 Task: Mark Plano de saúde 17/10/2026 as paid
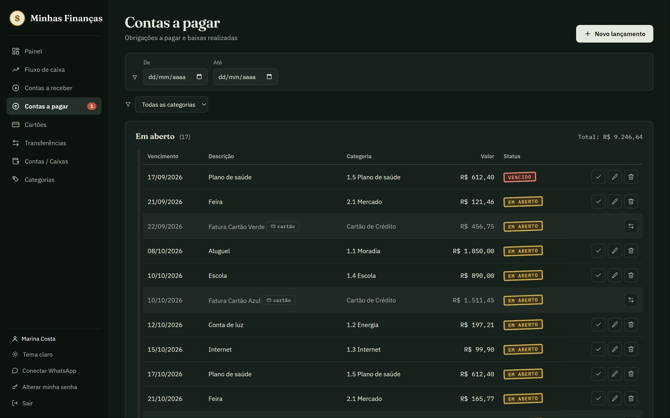(598, 374)
